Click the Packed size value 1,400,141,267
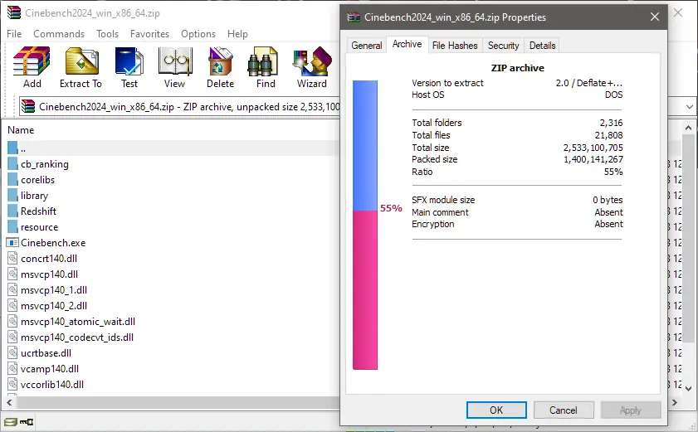This screenshot has height=432, width=698. pos(593,159)
